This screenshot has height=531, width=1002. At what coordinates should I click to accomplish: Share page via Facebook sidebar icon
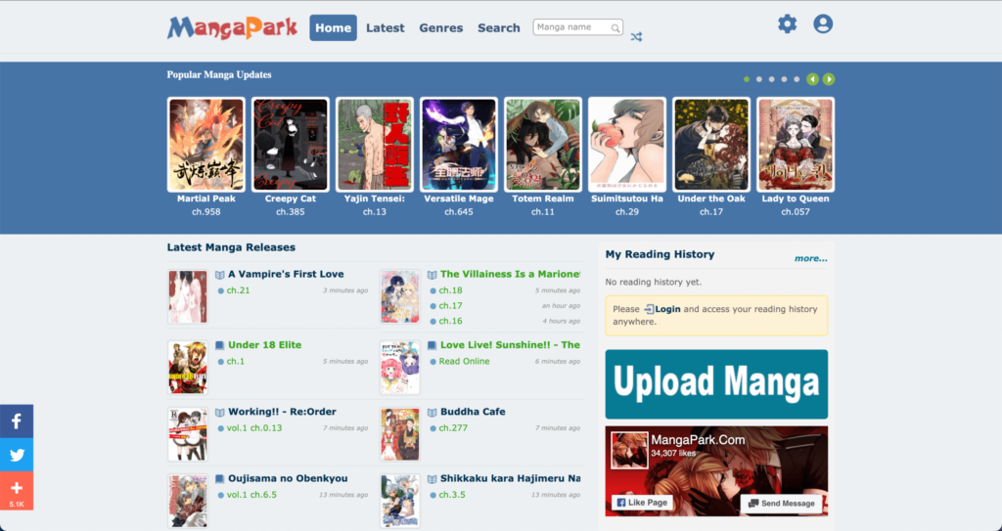click(x=17, y=421)
